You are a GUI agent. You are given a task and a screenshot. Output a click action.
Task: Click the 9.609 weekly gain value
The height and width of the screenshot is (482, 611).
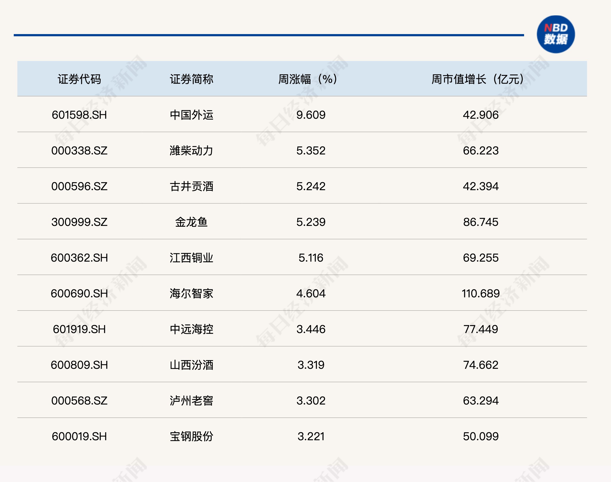point(310,115)
